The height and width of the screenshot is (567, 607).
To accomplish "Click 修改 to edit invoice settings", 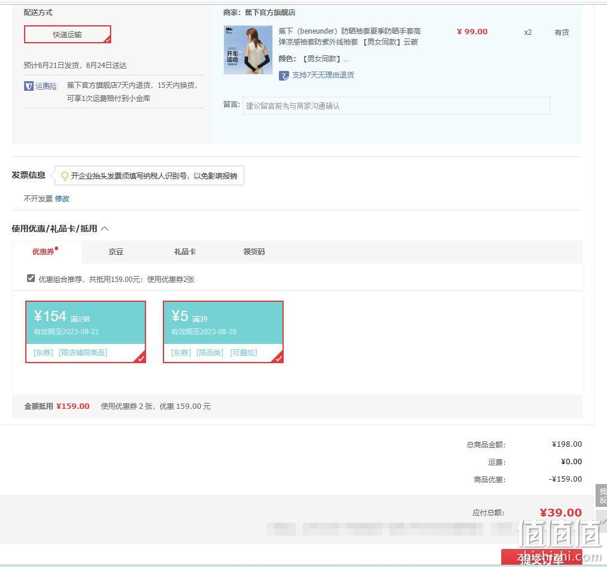I will click(62, 198).
